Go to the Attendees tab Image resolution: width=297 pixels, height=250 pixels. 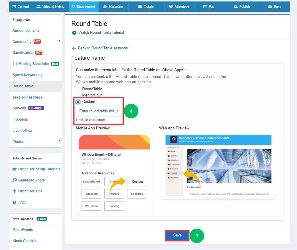pyautogui.click(x=179, y=7)
